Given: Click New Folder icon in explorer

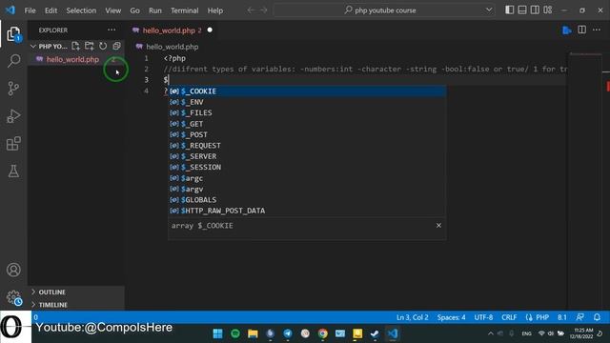Looking at the screenshot, I should pyautogui.click(x=89, y=46).
